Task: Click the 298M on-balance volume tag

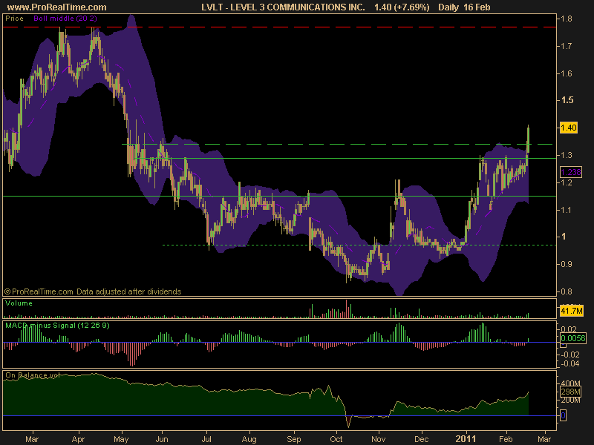Action: (570, 392)
